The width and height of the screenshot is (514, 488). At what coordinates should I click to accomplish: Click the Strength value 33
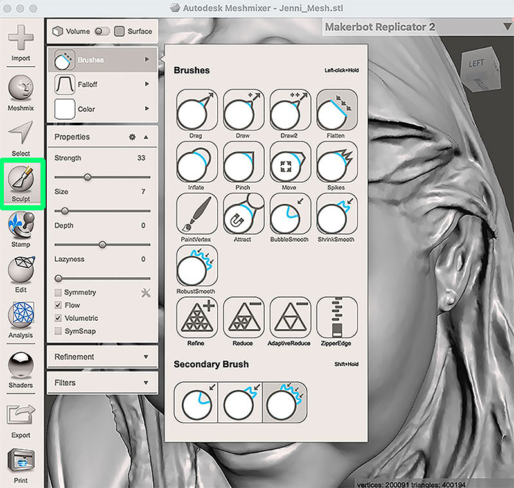coord(141,158)
